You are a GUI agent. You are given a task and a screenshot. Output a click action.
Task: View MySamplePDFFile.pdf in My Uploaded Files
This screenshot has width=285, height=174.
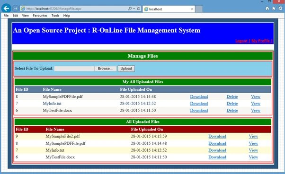256,96
